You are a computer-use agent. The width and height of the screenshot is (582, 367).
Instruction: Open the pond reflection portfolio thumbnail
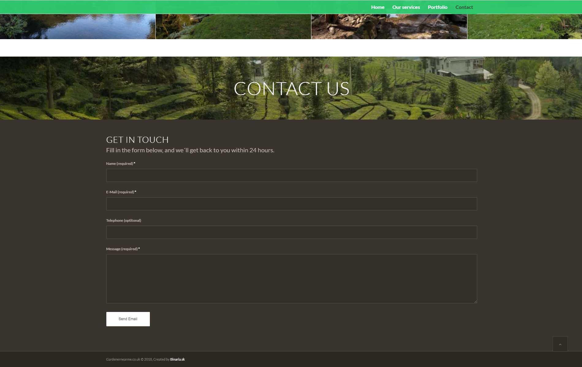point(78,27)
